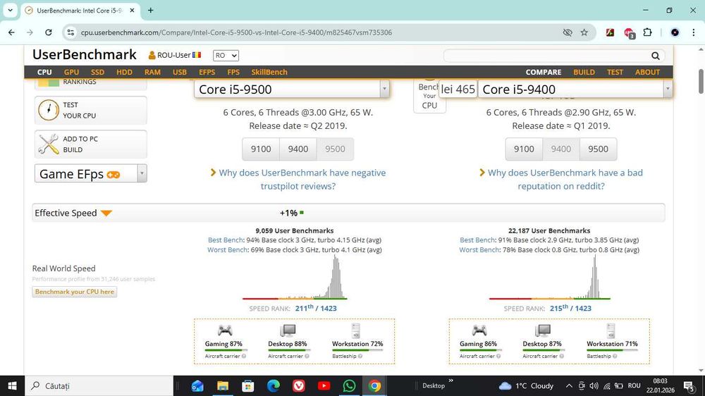Open the RO country dropdown
This screenshot has width=705, height=396.
(226, 55)
